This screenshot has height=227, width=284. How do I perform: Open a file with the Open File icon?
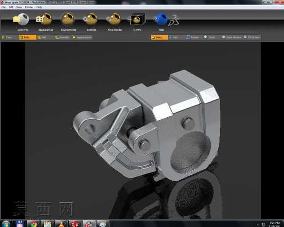[21, 19]
